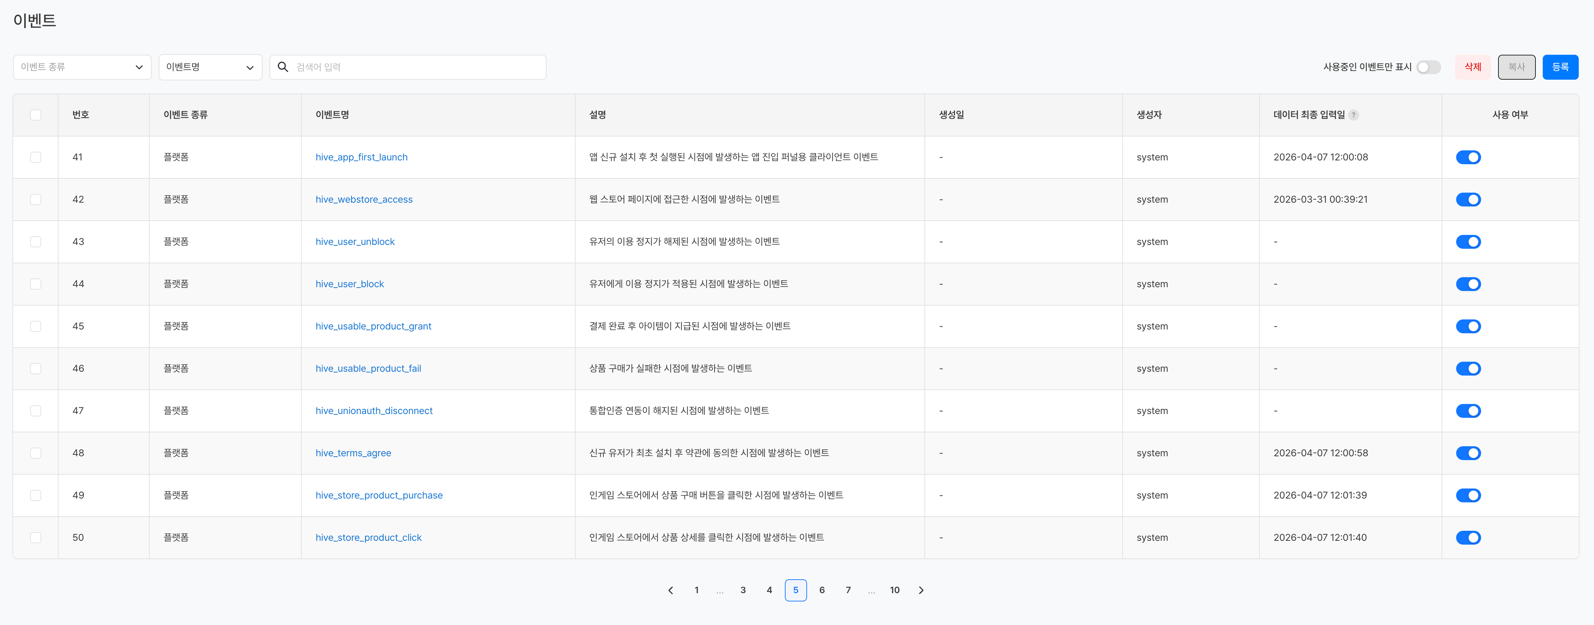Image resolution: width=1594 pixels, height=625 pixels.
Task: Go to page 6
Action: pyautogui.click(x=822, y=590)
